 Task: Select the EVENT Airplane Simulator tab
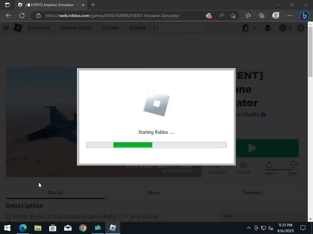(51, 5)
